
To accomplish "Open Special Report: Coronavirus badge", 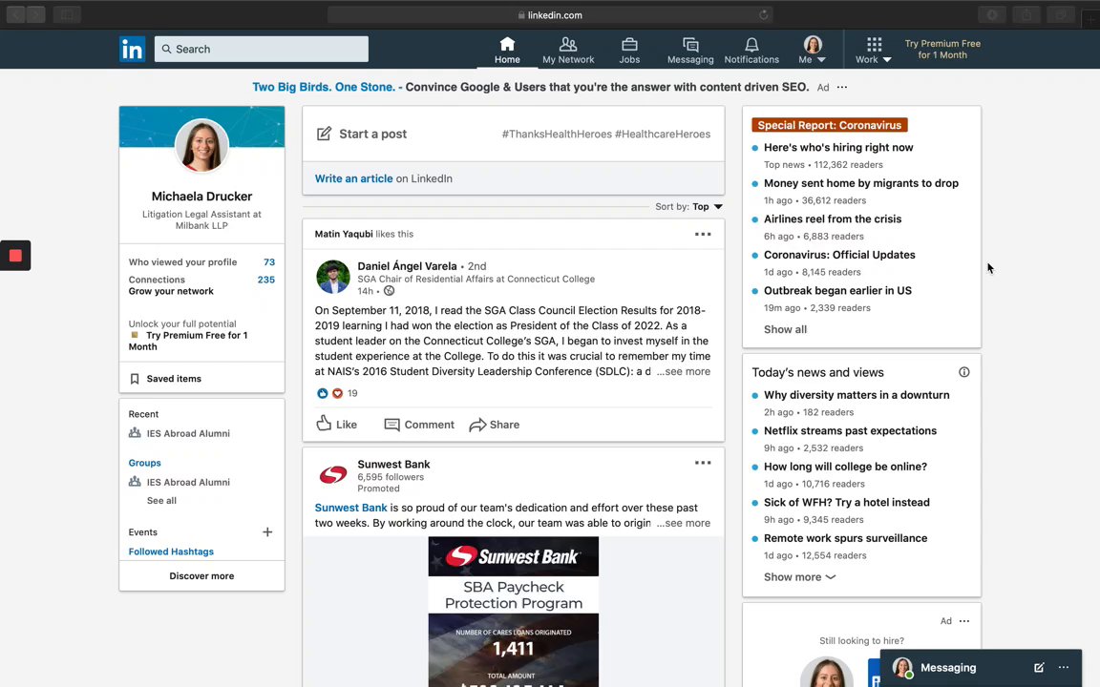I will coord(829,125).
